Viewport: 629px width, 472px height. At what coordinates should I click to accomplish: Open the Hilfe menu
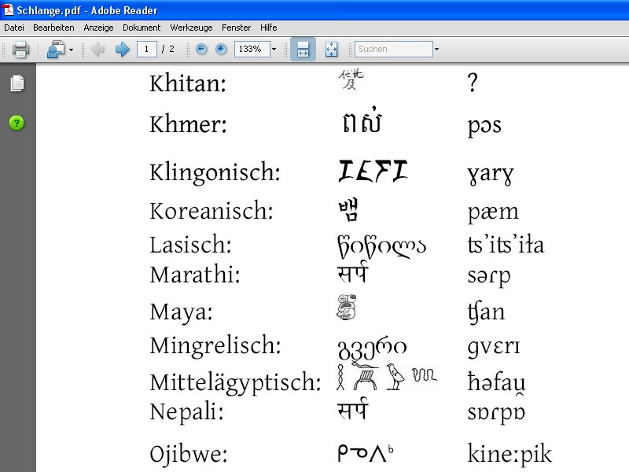(268, 28)
